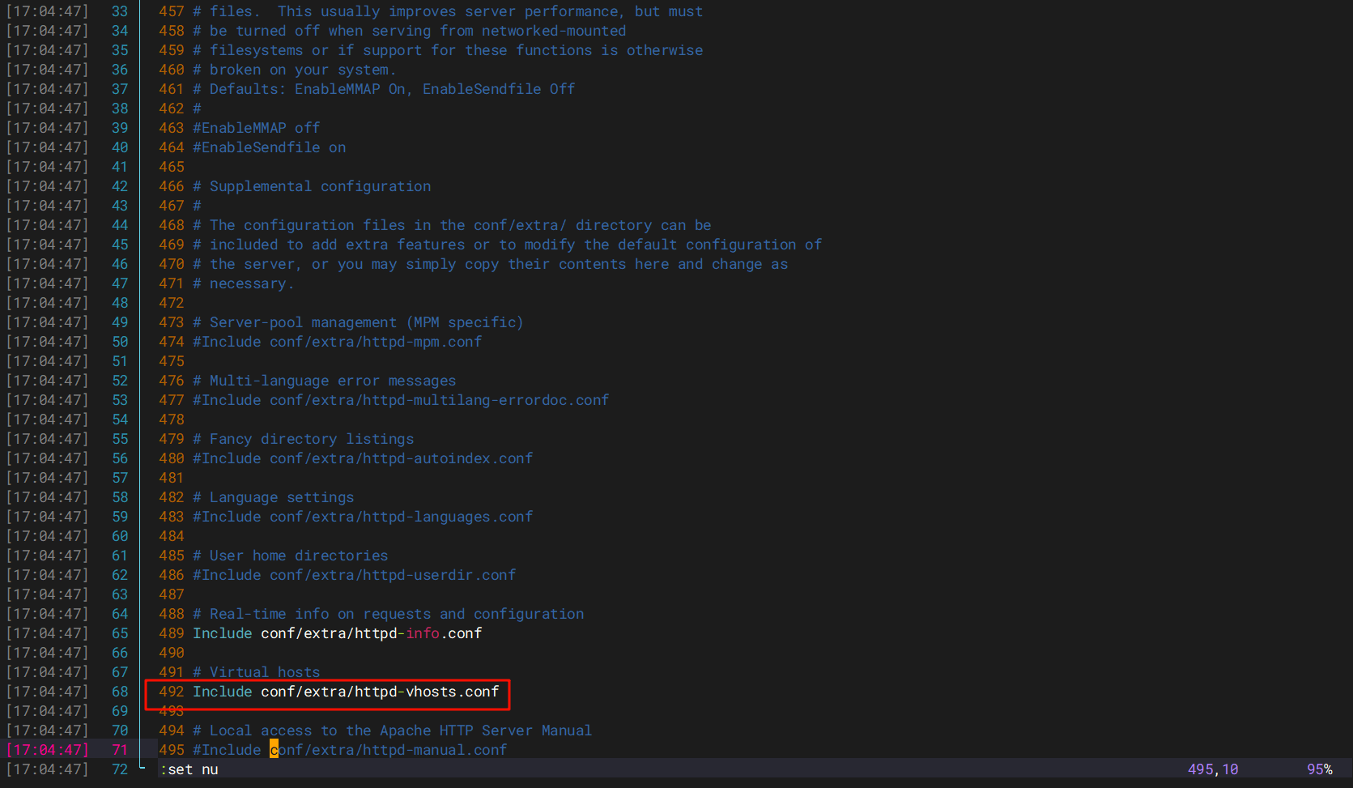Click line 464 '#EnableSendfile on'
Image resolution: width=1353 pixels, height=788 pixels.
tap(270, 147)
